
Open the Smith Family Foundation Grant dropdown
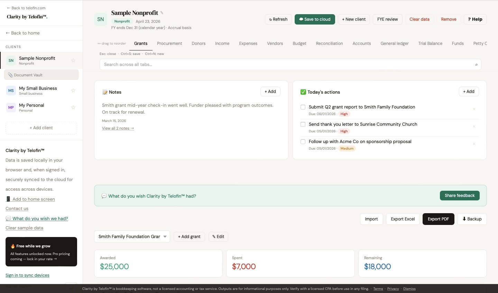pos(132,237)
